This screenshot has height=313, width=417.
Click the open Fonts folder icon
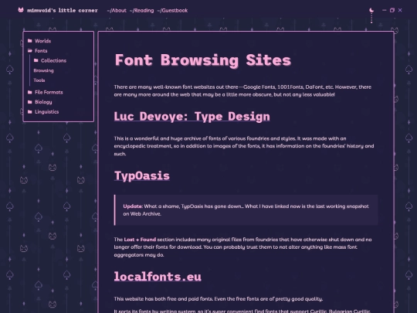pos(30,50)
